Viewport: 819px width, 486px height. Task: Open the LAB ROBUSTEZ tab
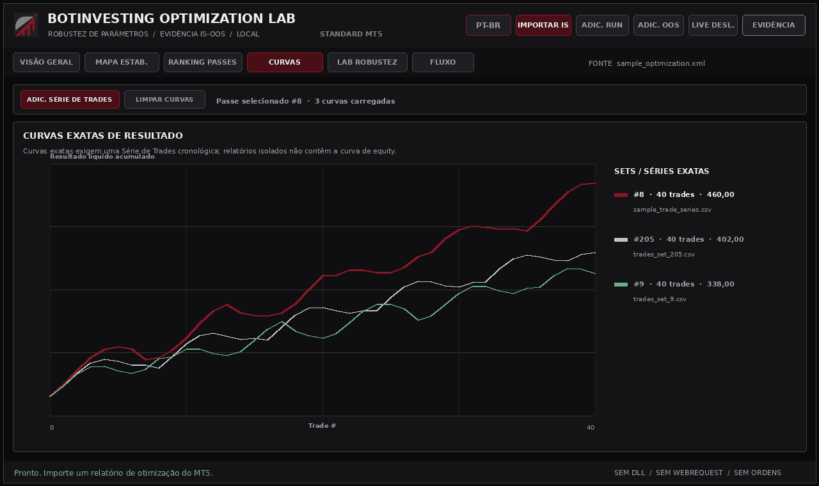[367, 63]
